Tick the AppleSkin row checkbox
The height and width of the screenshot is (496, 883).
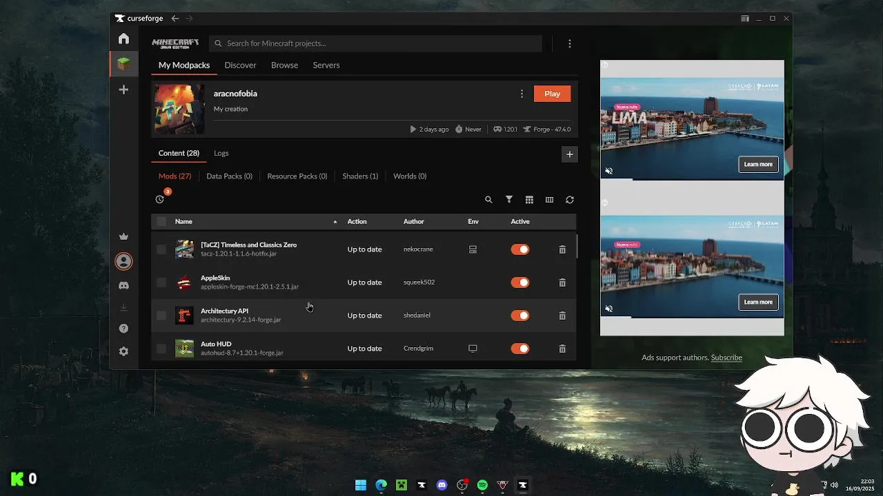[161, 282]
